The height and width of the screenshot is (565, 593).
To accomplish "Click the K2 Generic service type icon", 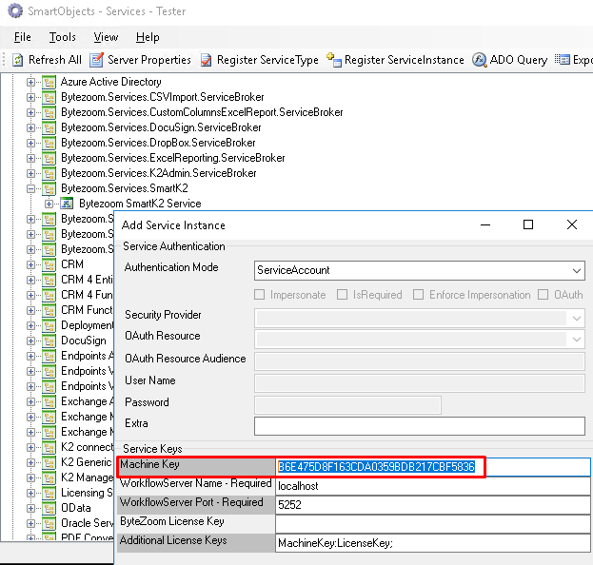I will point(49,462).
